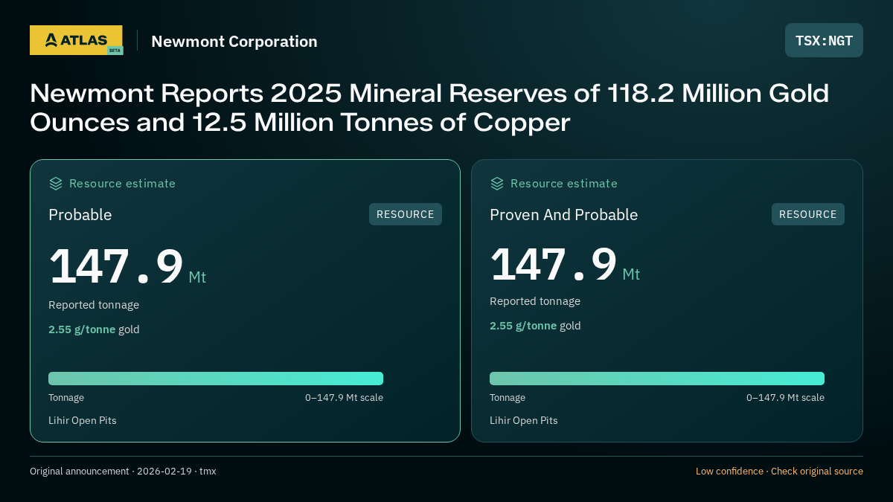Click the 147.9 value in the Proven And Probable card
The height and width of the screenshot is (502, 893).
click(554, 263)
